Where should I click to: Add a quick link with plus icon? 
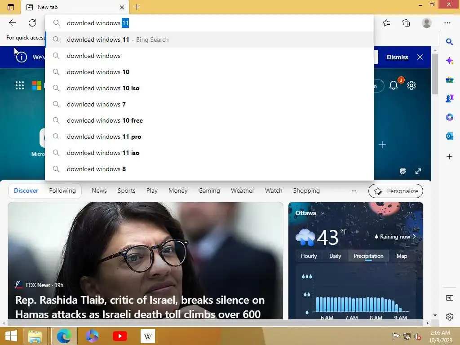point(382,145)
